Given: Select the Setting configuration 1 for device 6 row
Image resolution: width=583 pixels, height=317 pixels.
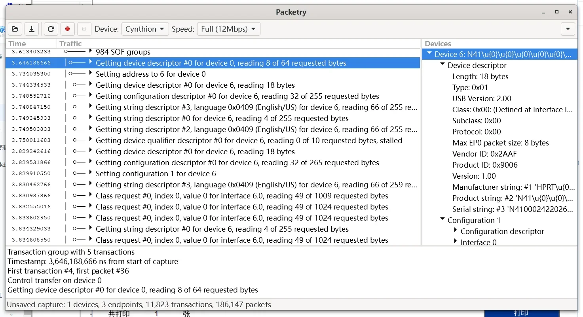Looking at the screenshot, I should click(x=156, y=174).
